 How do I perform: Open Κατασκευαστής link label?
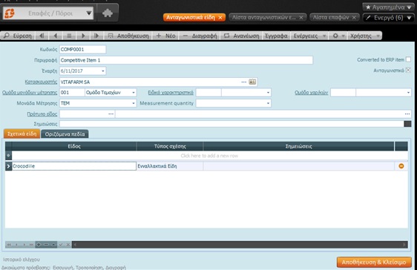click(41, 82)
